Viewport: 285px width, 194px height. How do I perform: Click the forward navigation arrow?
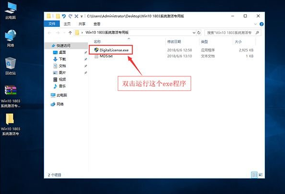pos(58,33)
